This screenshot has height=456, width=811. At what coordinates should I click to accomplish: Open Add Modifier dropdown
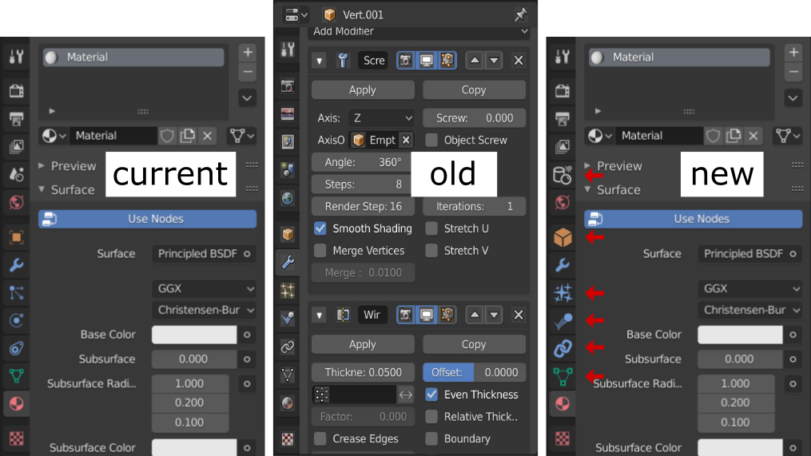coord(419,31)
